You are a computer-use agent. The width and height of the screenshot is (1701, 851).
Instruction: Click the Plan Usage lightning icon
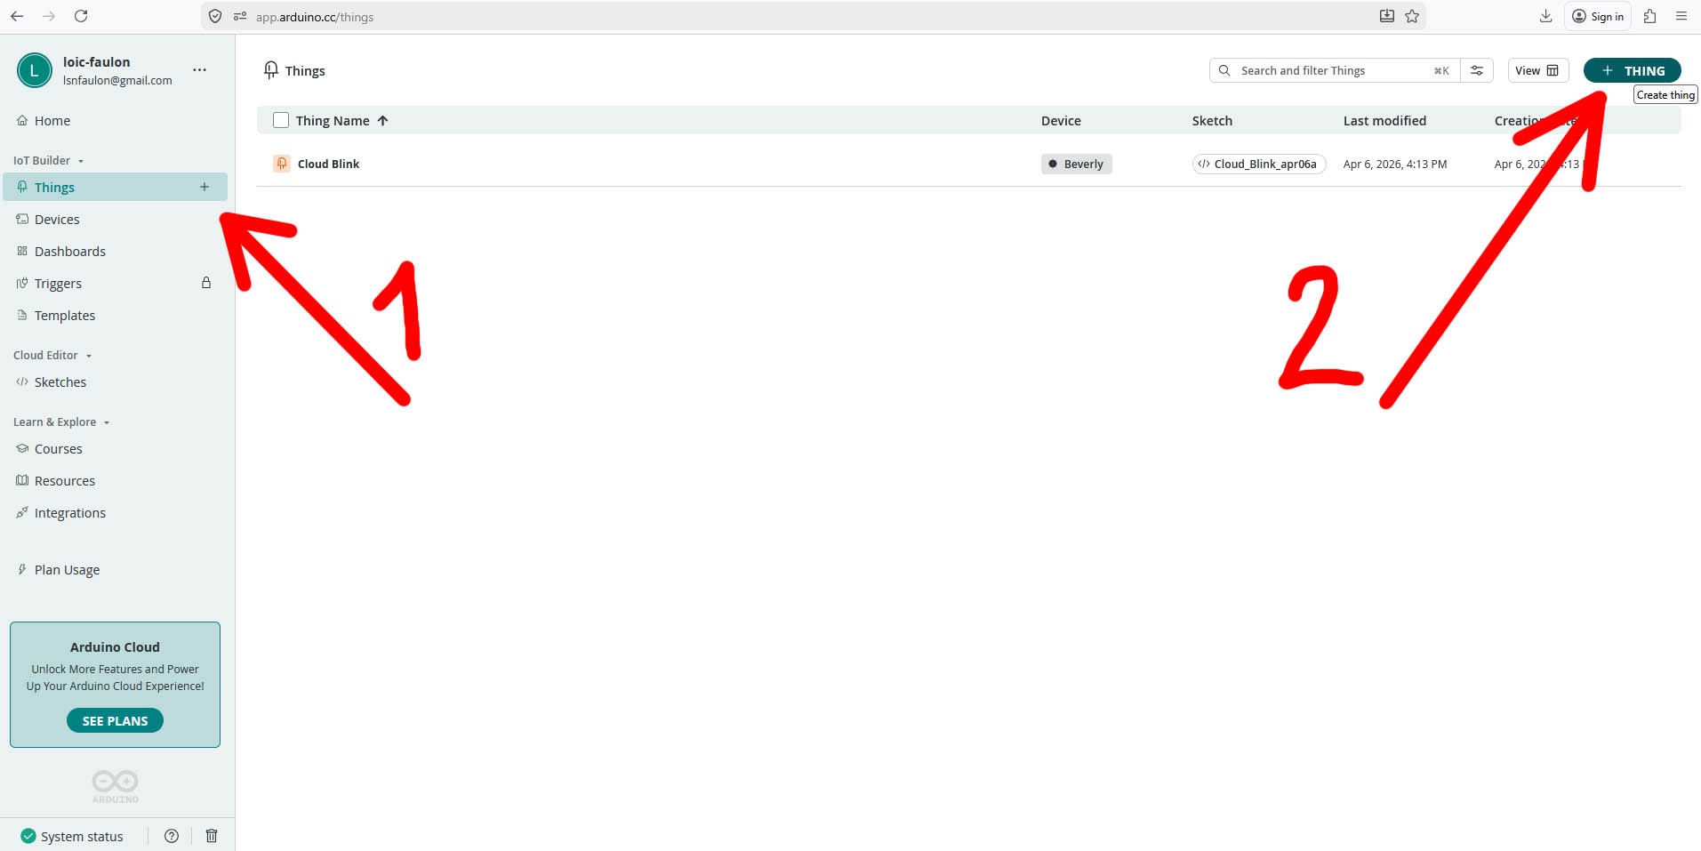pyautogui.click(x=22, y=569)
